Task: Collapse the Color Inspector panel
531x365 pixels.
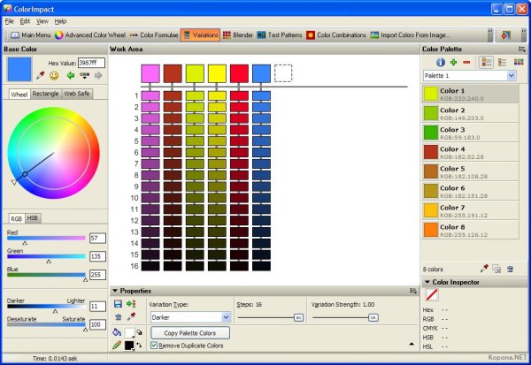Action: click(x=426, y=282)
